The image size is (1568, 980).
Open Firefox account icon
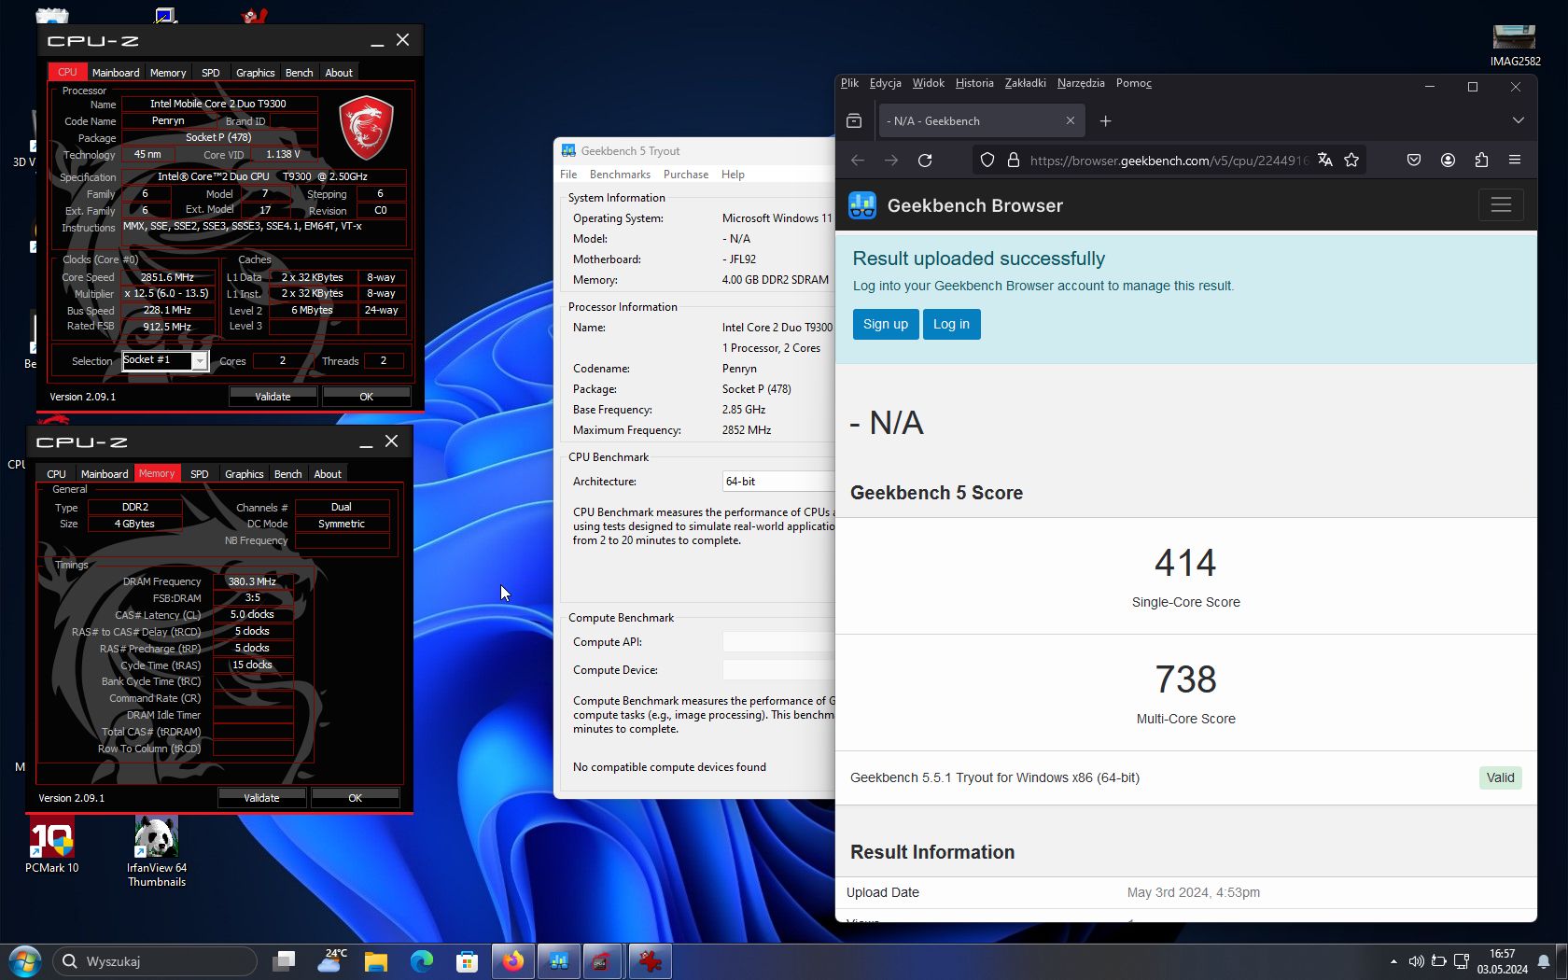click(x=1448, y=161)
